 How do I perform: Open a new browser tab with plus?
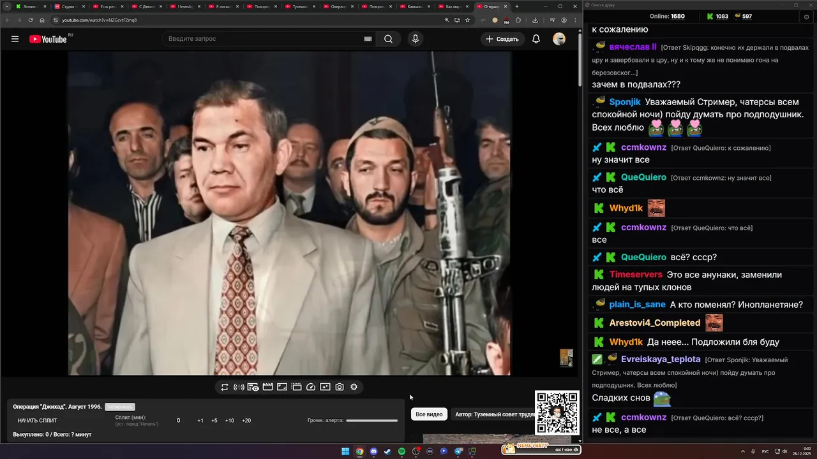(x=517, y=6)
